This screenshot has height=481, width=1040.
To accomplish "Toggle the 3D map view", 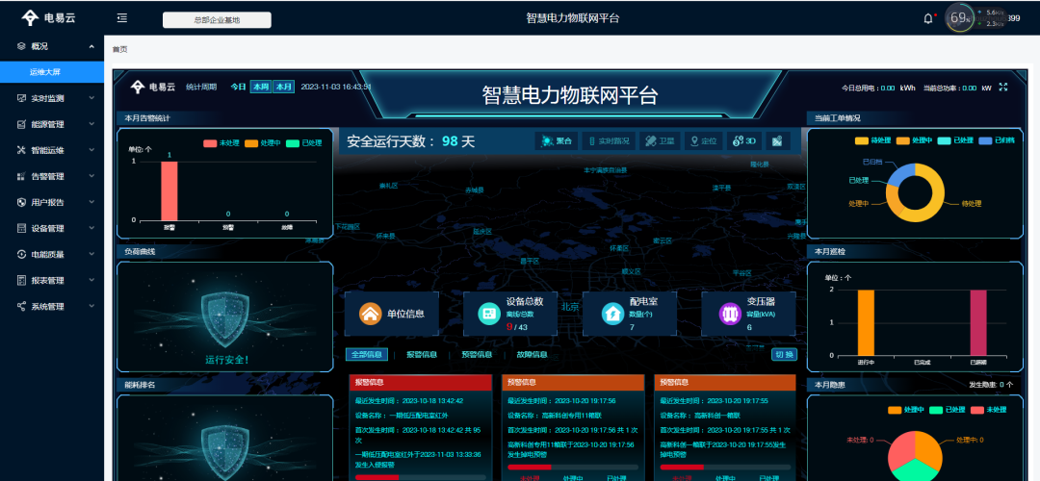I will pos(744,141).
